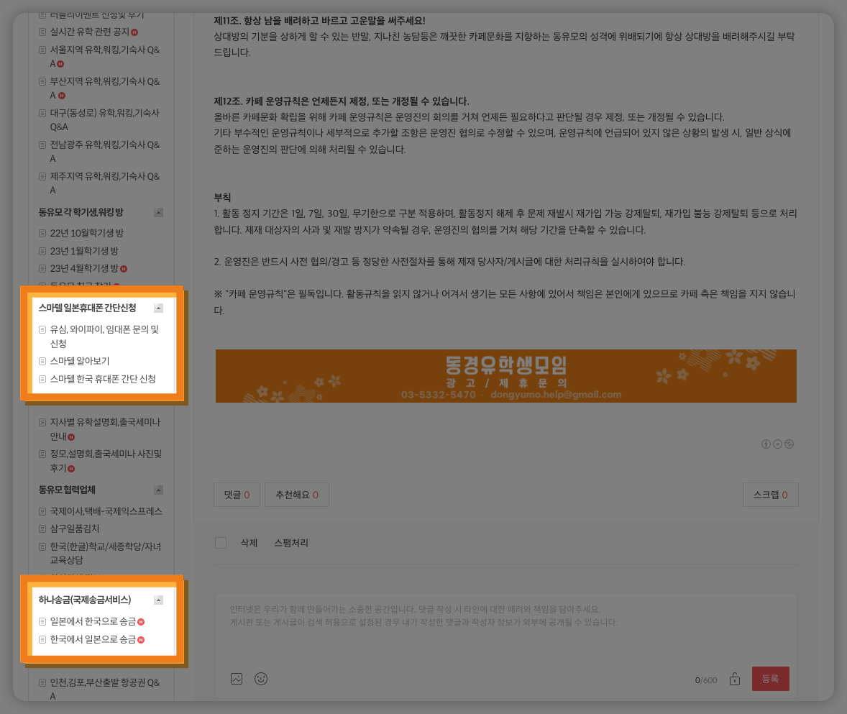Collapse the 동유모 각 학기생,워킹방 category arrow
Image resolution: width=847 pixels, height=714 pixels.
point(158,212)
